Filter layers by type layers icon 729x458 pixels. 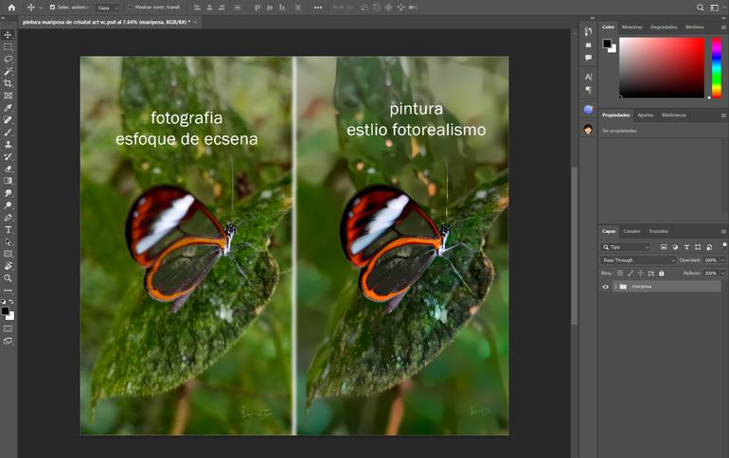click(686, 247)
